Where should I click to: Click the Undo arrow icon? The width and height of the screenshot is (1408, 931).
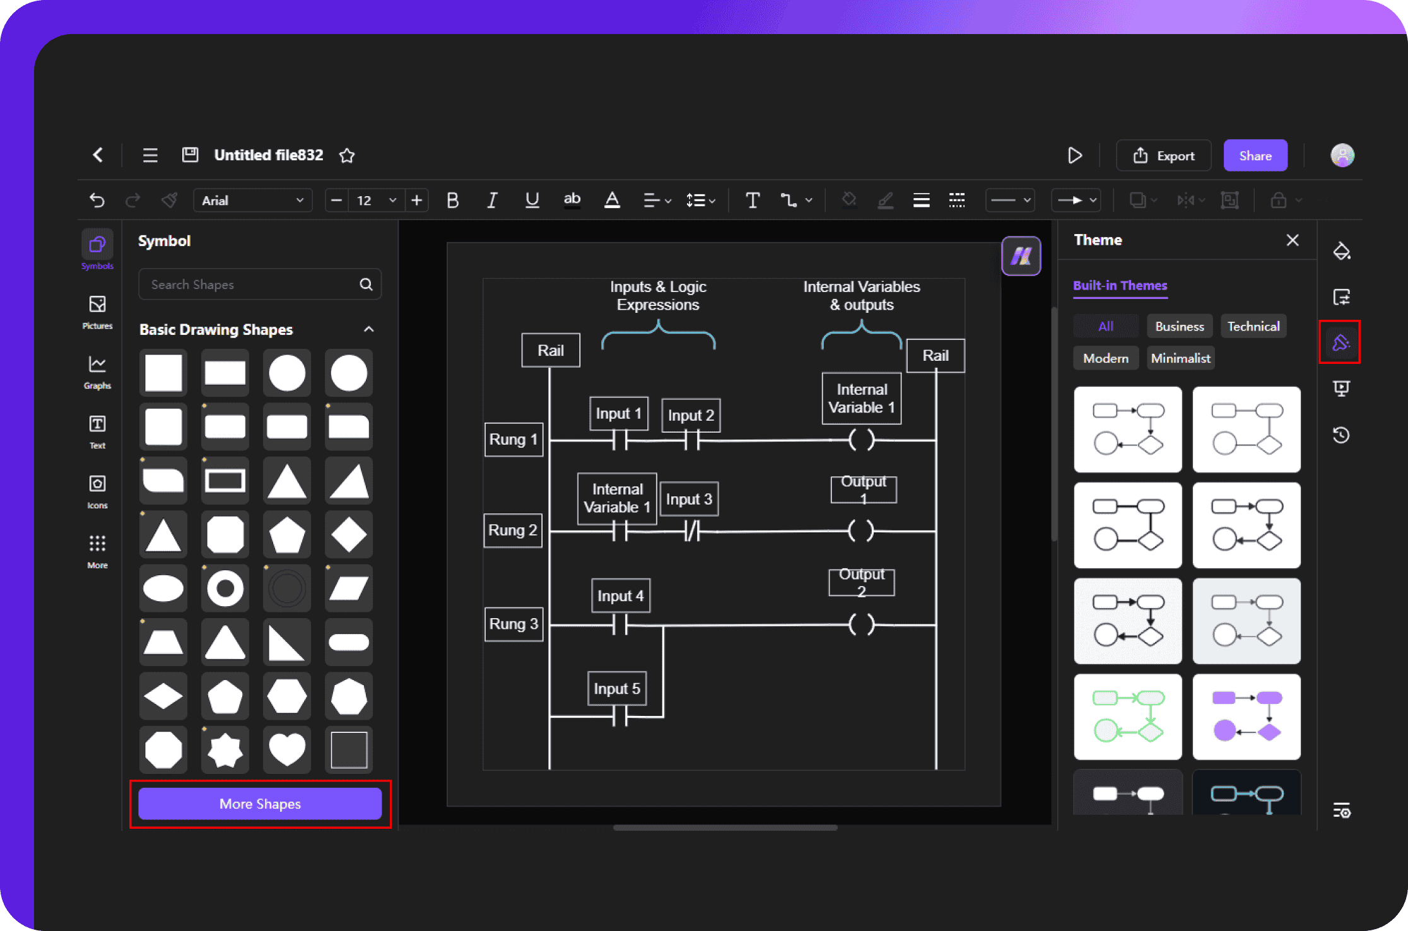[x=97, y=201]
